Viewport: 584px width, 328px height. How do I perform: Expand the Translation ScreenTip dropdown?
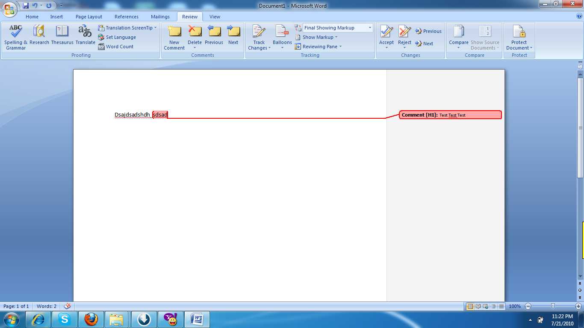[x=155, y=28]
